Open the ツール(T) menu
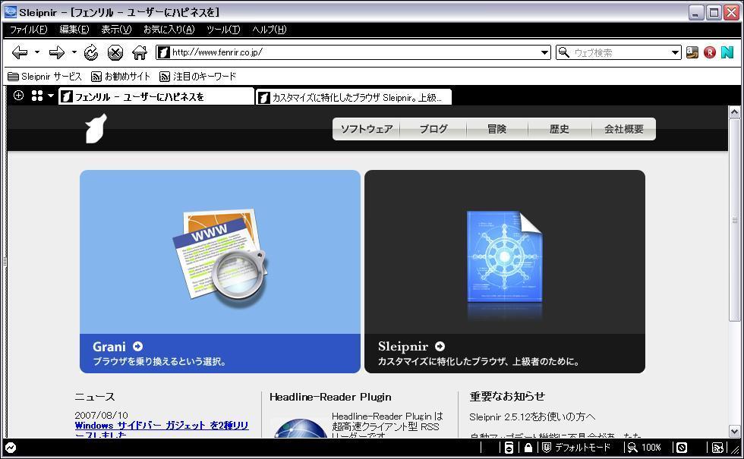744x459 pixels. point(223,30)
